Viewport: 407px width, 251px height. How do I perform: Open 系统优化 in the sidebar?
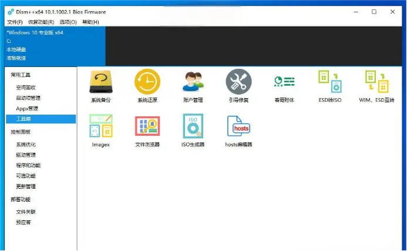26,145
